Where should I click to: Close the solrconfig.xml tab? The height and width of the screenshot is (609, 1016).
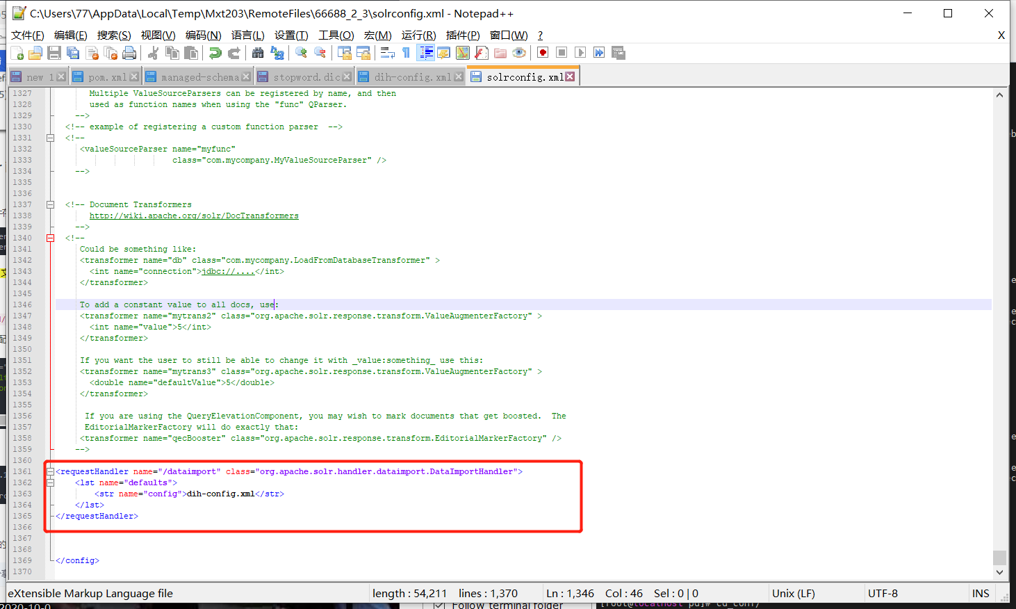[x=570, y=76]
